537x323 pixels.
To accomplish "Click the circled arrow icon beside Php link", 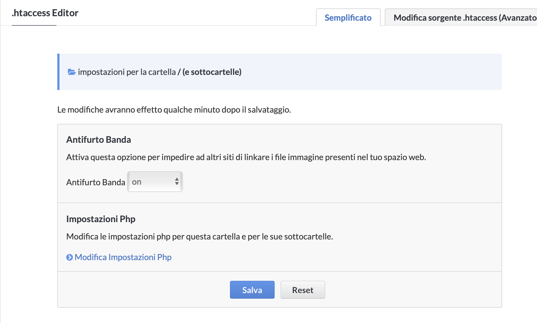I will click(x=69, y=257).
